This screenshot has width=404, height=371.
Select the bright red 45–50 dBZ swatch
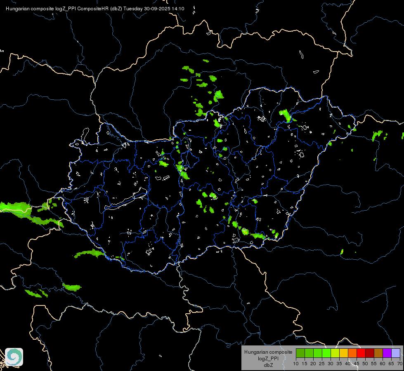tap(361, 353)
